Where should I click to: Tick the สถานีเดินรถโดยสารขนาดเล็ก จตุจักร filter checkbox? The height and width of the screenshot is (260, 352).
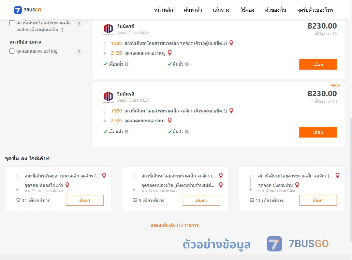coord(12,23)
